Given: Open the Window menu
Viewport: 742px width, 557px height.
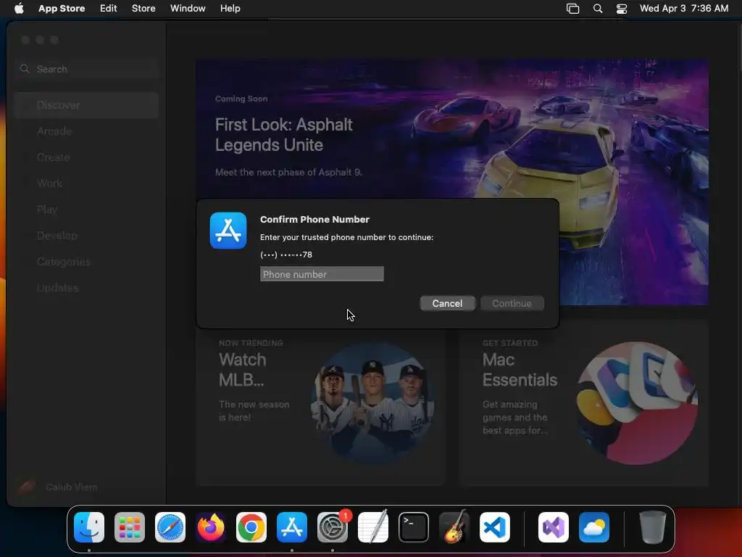Looking at the screenshot, I should [188, 9].
